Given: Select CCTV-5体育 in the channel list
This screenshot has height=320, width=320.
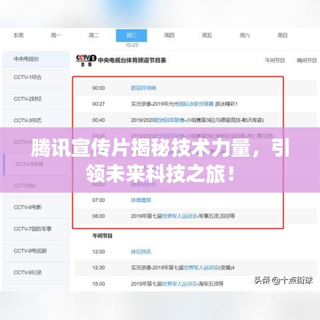Looking at the screenshot, I should click(x=36, y=164).
